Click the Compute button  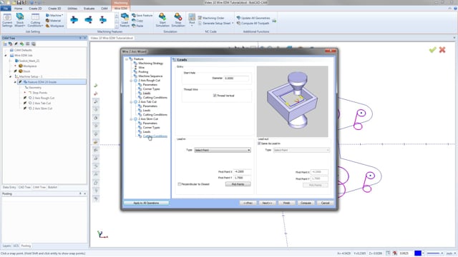306,203
